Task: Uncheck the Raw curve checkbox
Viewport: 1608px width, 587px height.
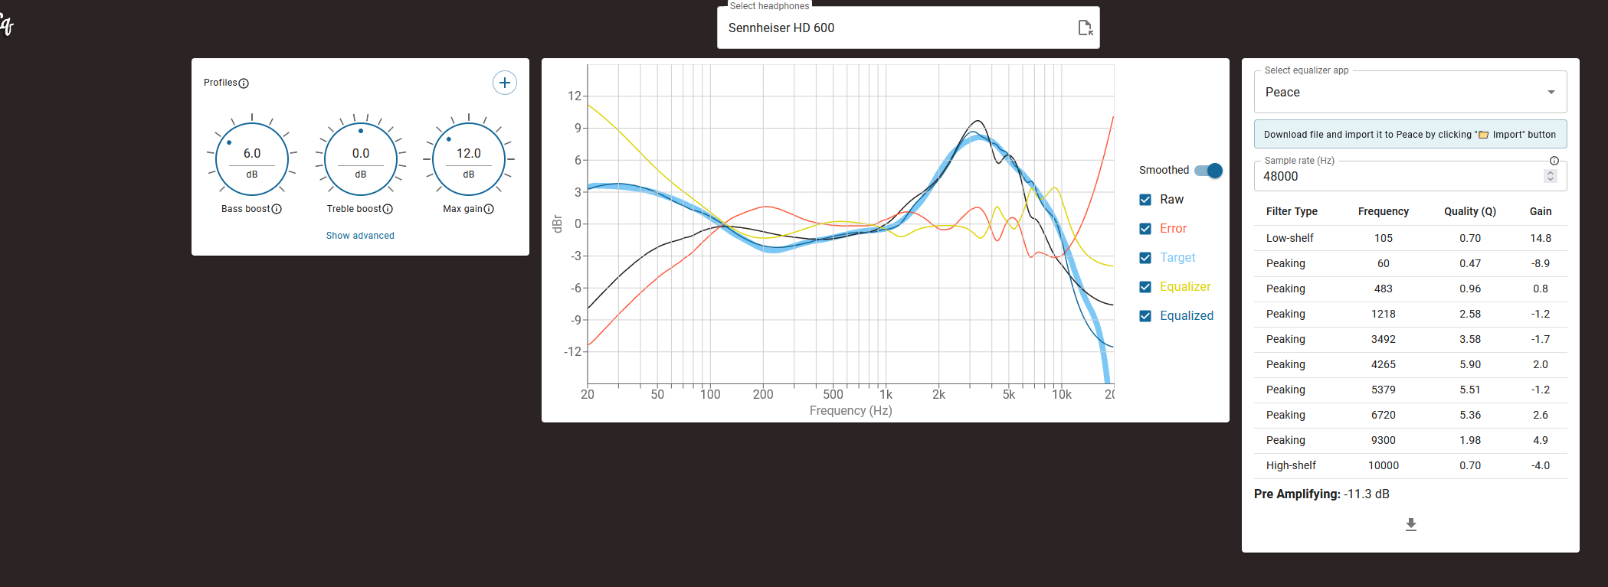Action: [1145, 200]
